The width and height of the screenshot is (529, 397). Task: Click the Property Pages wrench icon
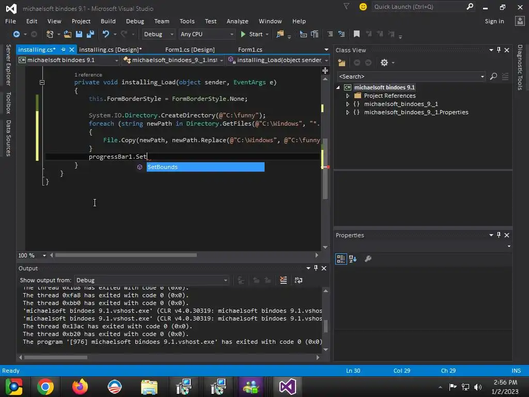(368, 259)
